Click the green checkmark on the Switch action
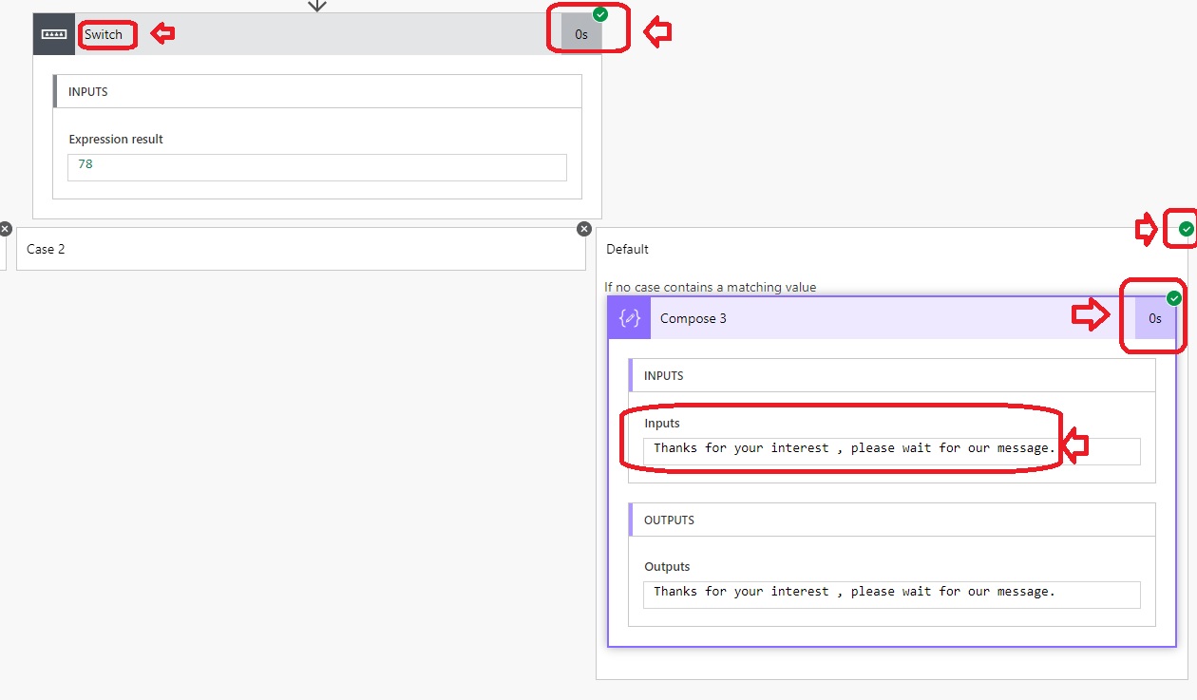Viewport: 1197px width, 700px height. [x=599, y=13]
